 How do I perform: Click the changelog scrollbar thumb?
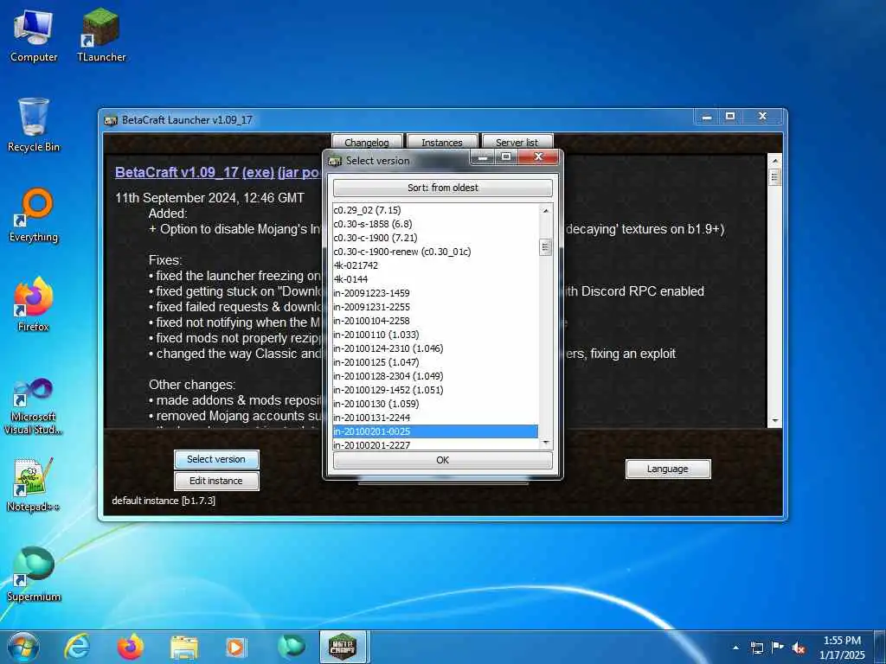point(775,177)
